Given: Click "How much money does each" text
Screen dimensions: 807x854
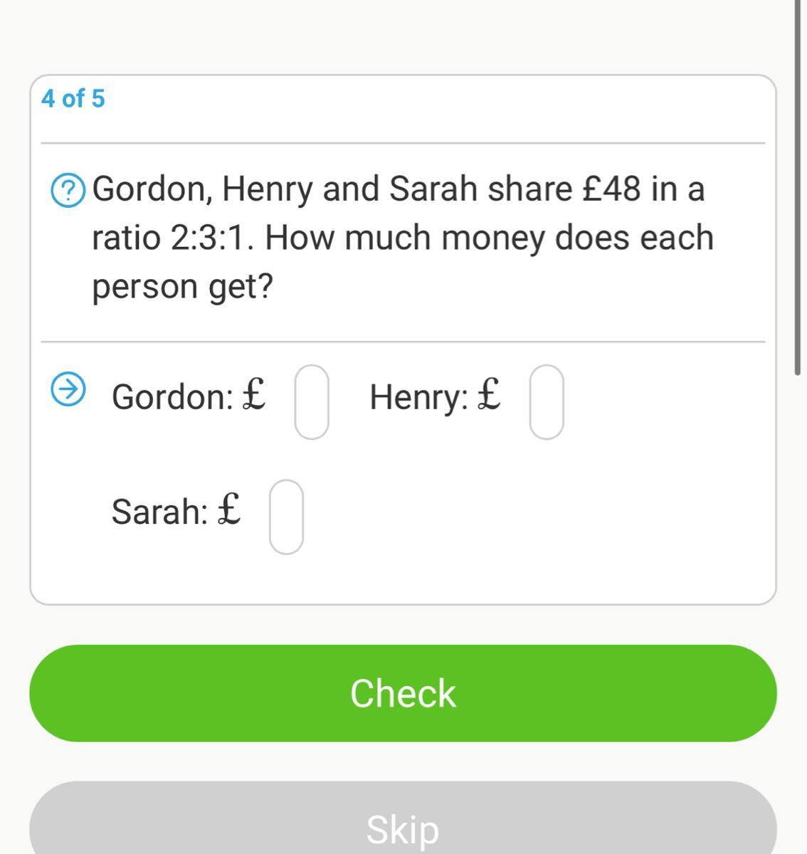Looking at the screenshot, I should (490, 238).
